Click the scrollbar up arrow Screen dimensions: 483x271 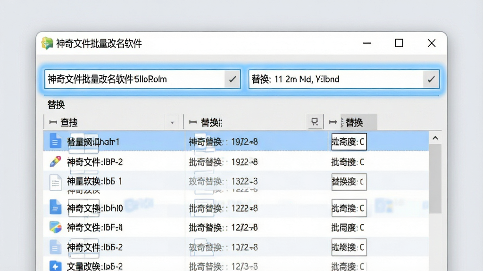[435, 138]
